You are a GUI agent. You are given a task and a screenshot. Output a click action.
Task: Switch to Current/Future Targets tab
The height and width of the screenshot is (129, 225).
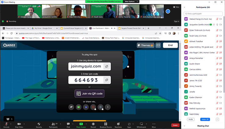[x=73, y=28]
